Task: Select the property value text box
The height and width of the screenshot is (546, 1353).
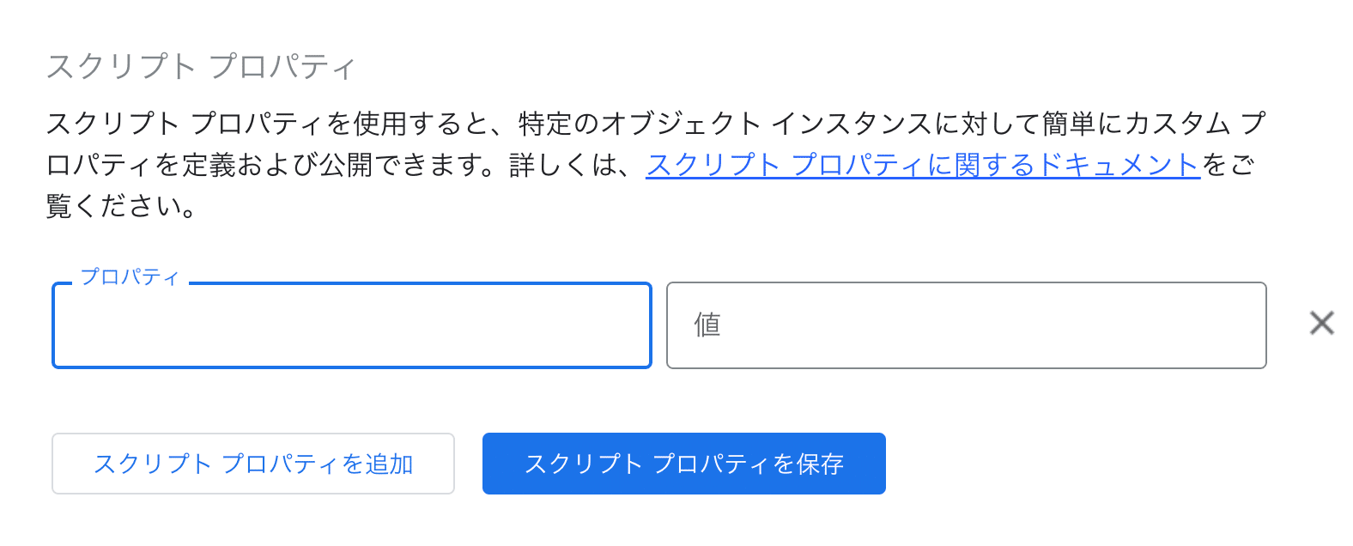Action: tap(966, 325)
